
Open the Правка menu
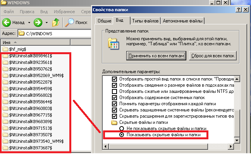(27, 12)
